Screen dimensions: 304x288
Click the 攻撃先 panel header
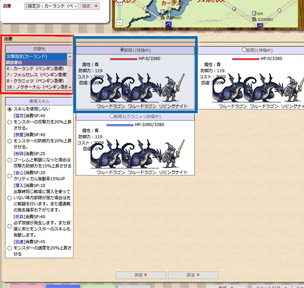[39, 49]
